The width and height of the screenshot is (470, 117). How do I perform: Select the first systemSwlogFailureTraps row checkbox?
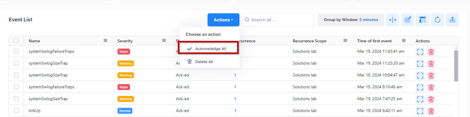click(x=16, y=51)
